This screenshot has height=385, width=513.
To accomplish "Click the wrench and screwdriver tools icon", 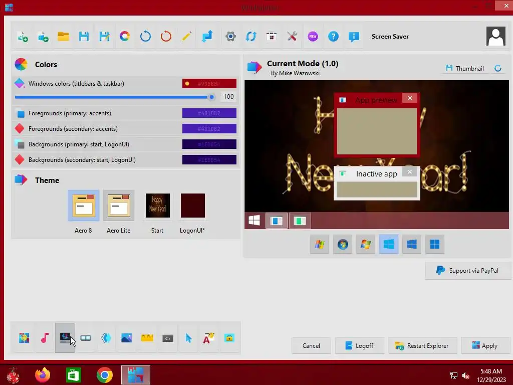I will coord(292,36).
